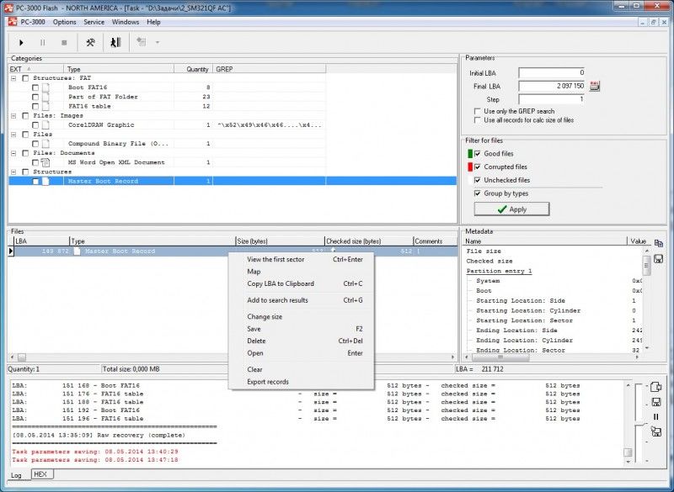Click the Metadata vertical scrollbar thumb
Screen dimensions: 674x492
646,265
